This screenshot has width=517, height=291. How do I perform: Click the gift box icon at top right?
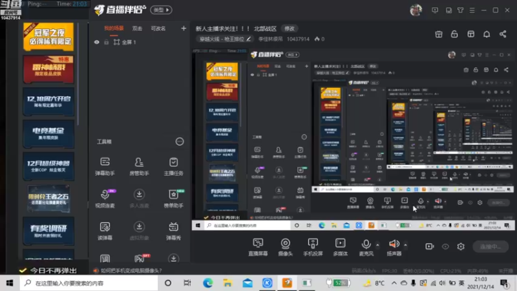(x=439, y=34)
